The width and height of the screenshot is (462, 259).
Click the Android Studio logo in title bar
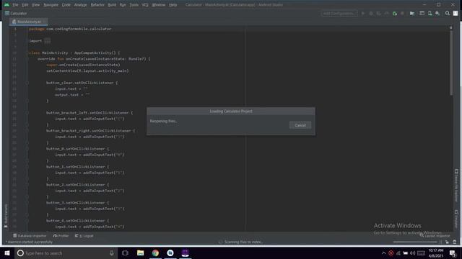(x=6, y=5)
